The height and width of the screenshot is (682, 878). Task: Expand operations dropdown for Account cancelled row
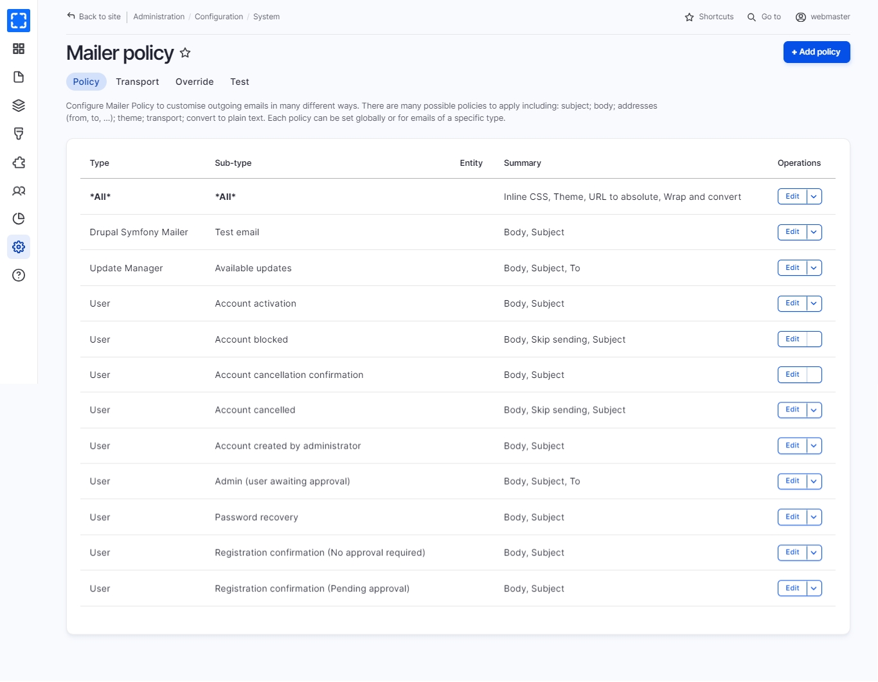pyautogui.click(x=814, y=410)
